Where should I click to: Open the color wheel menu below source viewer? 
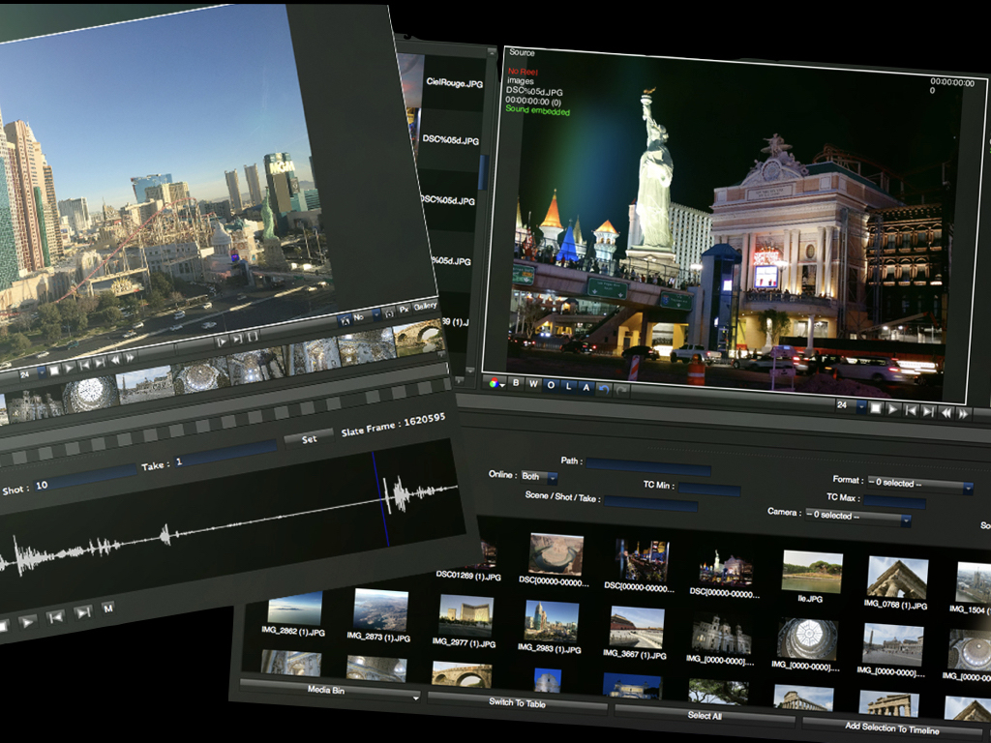496,383
